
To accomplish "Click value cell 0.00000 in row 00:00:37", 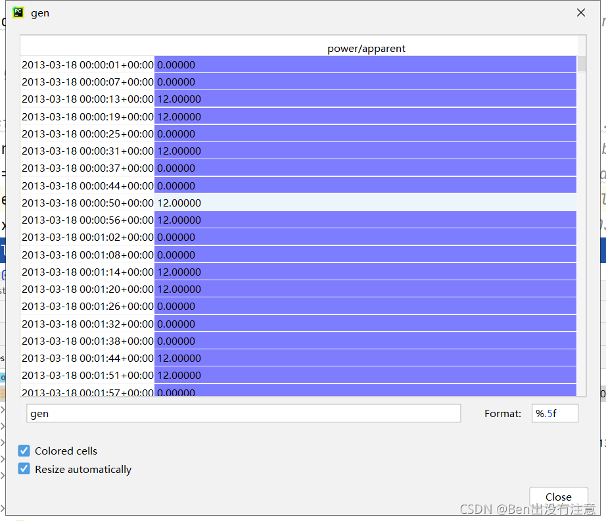I will 365,168.
